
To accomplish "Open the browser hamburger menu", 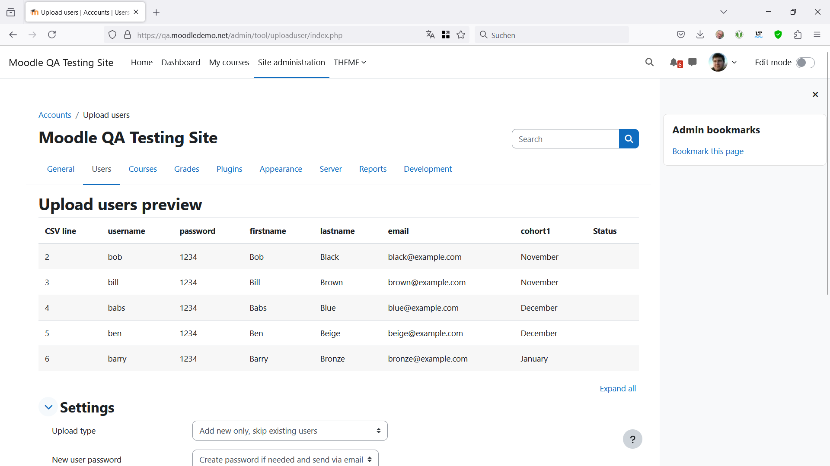I will point(817,35).
